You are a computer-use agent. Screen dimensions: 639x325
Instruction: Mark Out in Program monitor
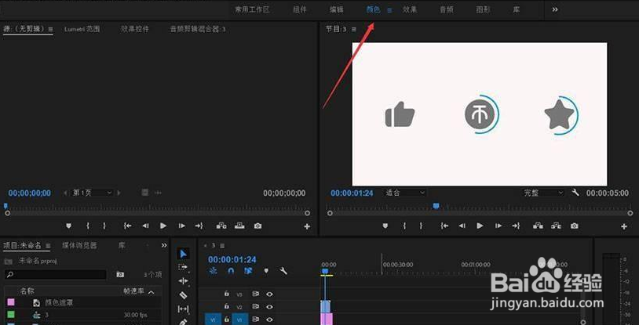click(421, 226)
